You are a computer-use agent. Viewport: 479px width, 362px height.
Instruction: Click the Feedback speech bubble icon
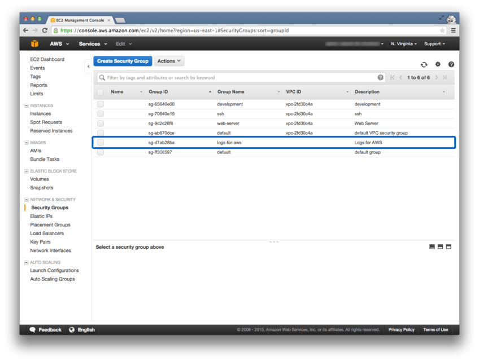[x=32, y=330]
